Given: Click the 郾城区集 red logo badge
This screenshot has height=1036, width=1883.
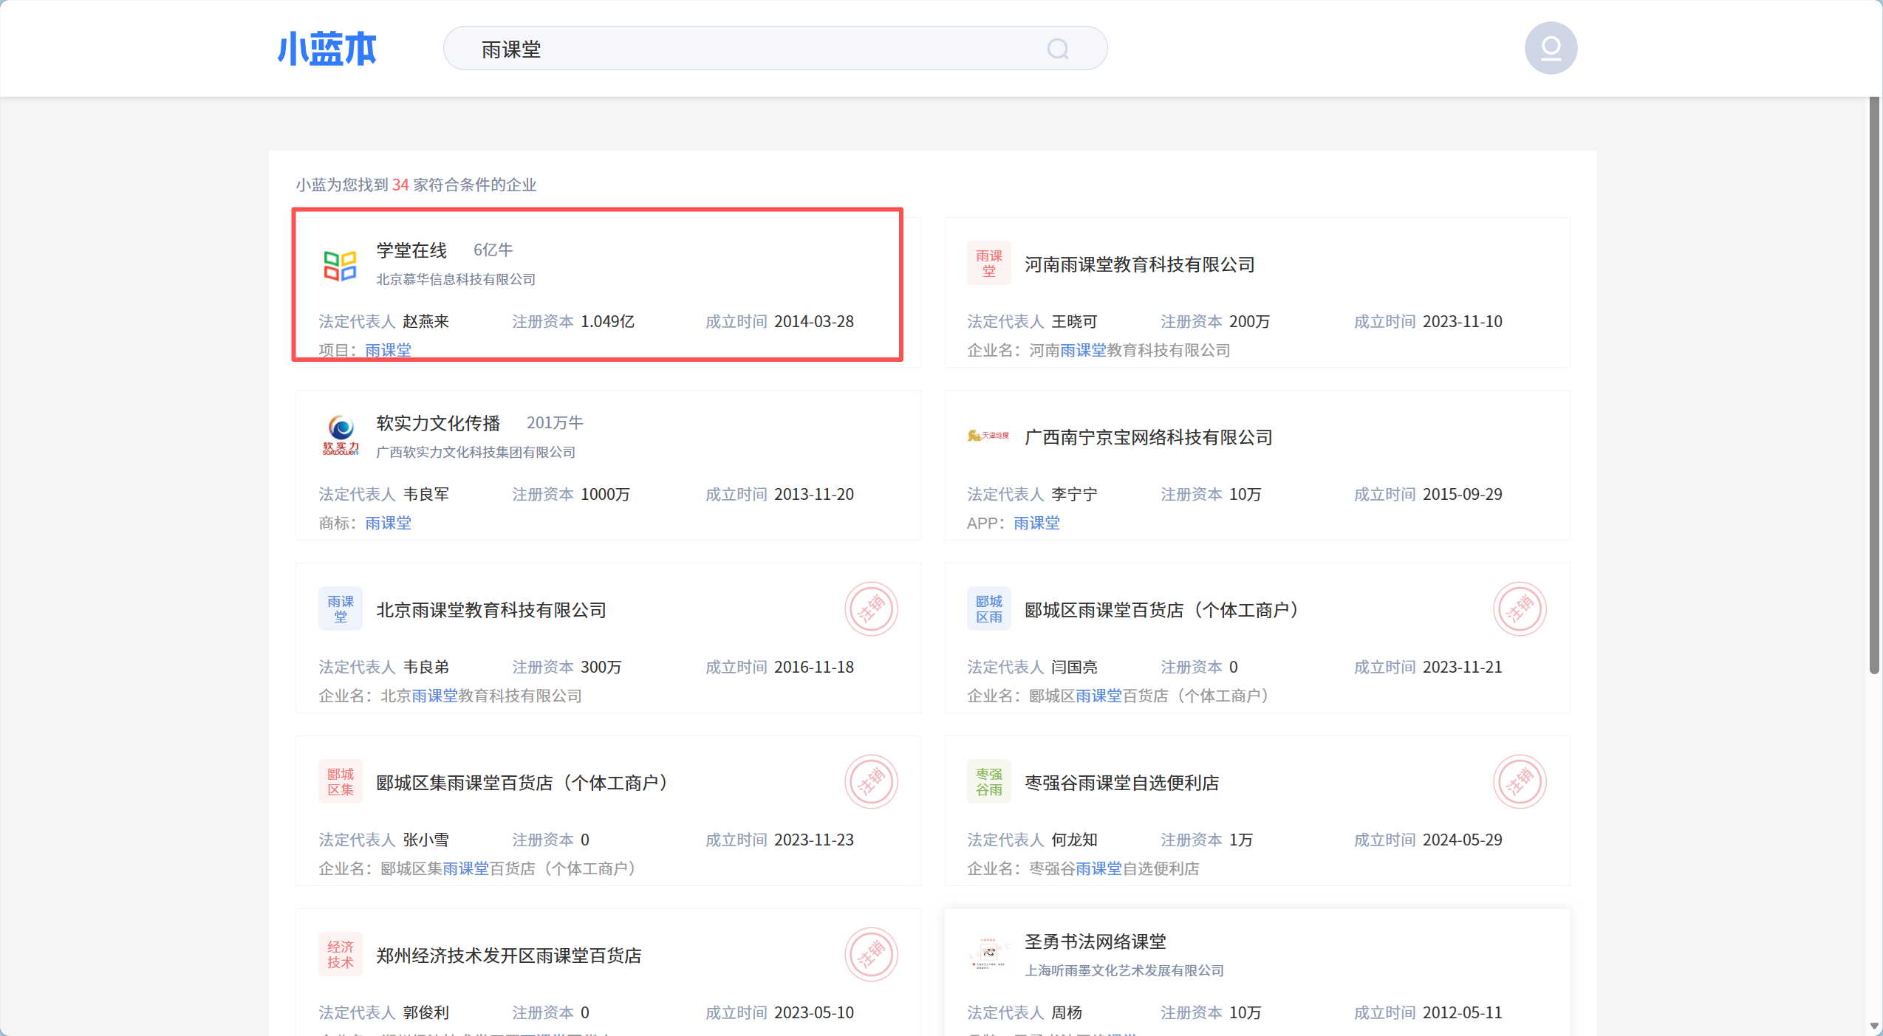Looking at the screenshot, I should (x=341, y=782).
